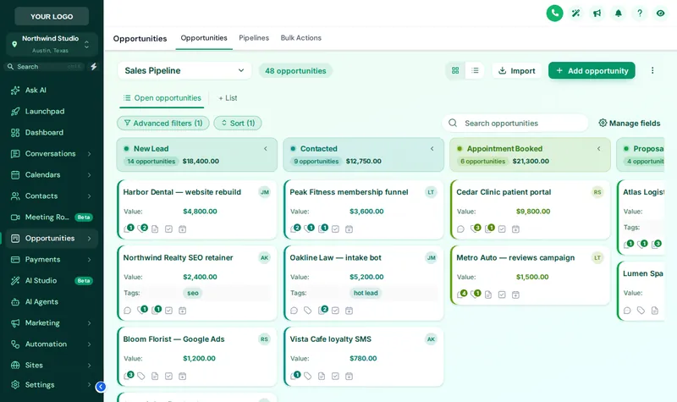
Task: Click the task checkbox icon on Metro Auto card
Action: click(x=502, y=295)
